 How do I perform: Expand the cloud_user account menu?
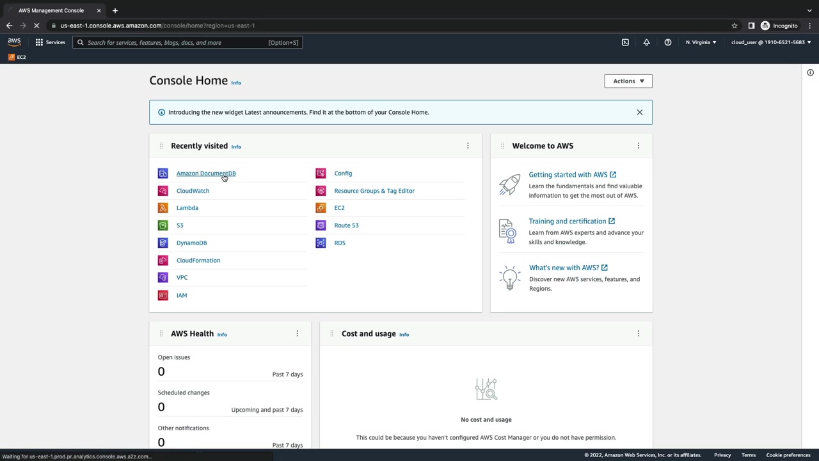click(x=770, y=42)
